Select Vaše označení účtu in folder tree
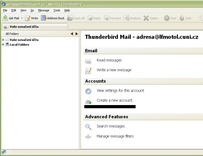 (24, 40)
